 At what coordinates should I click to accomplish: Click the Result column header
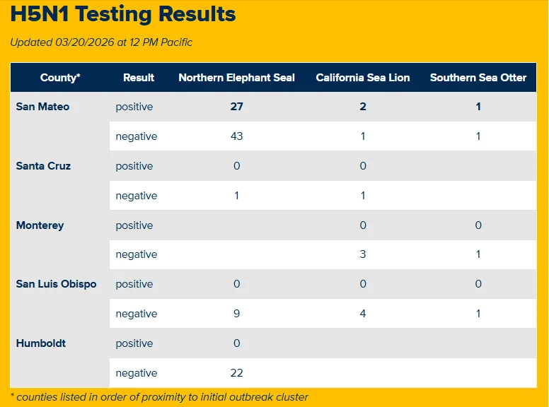(x=139, y=78)
